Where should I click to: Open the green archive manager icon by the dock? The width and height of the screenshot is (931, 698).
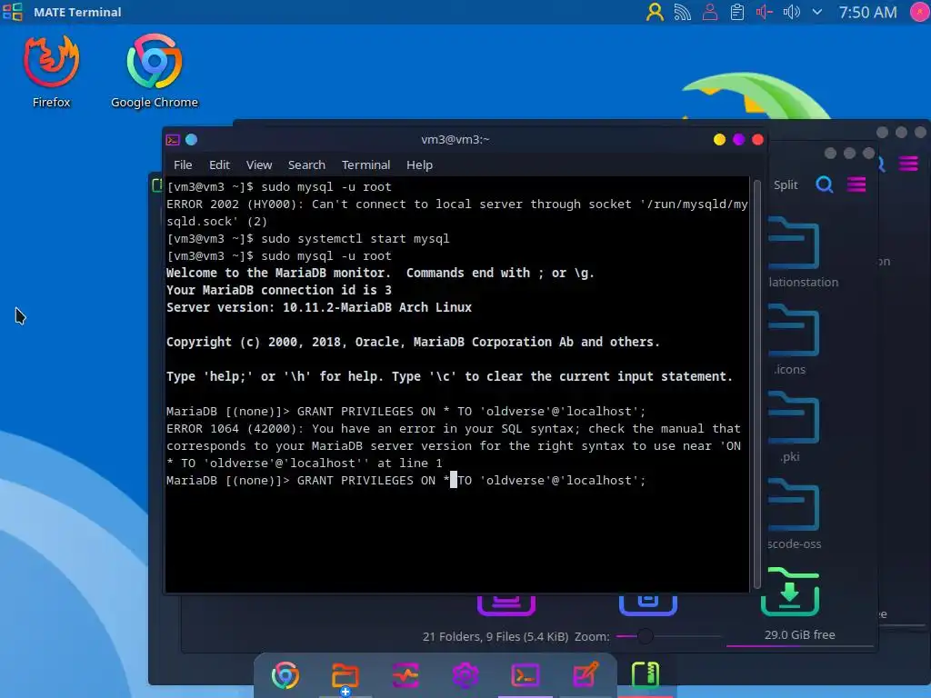point(646,675)
